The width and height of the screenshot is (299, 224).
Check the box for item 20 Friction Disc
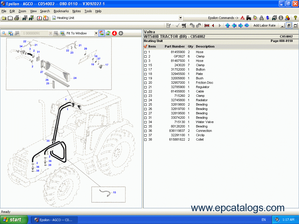(x=145, y=83)
